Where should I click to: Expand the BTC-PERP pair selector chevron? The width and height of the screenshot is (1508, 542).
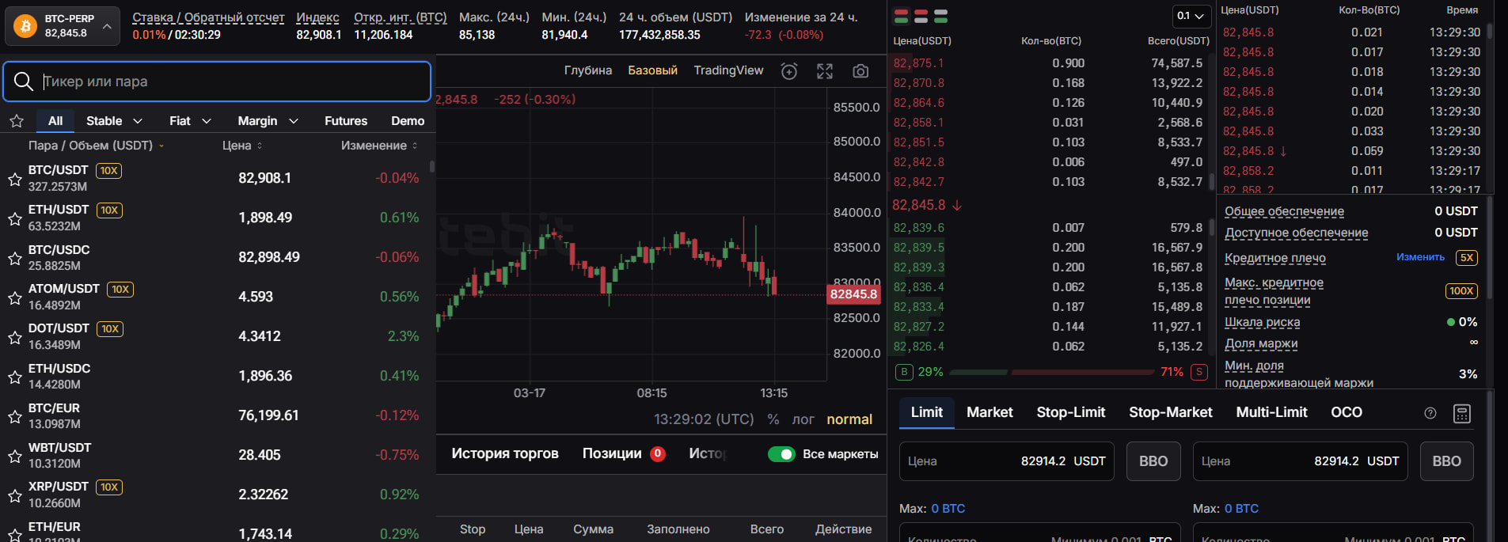pos(107,26)
